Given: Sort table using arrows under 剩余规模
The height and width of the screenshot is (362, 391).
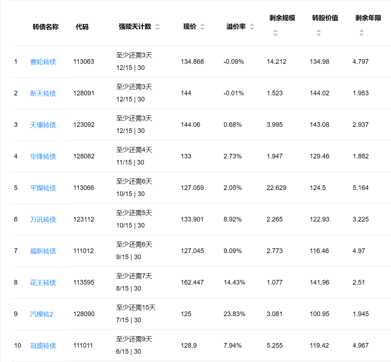Looking at the screenshot, I should click(x=275, y=33).
